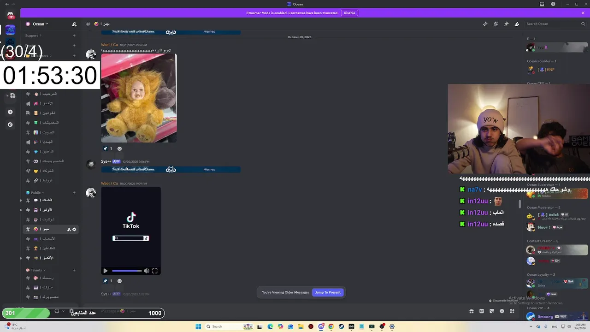Toggle member list icon in header

click(517, 24)
